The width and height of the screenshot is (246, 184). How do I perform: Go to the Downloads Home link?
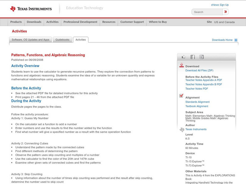(x=222, y=40)
